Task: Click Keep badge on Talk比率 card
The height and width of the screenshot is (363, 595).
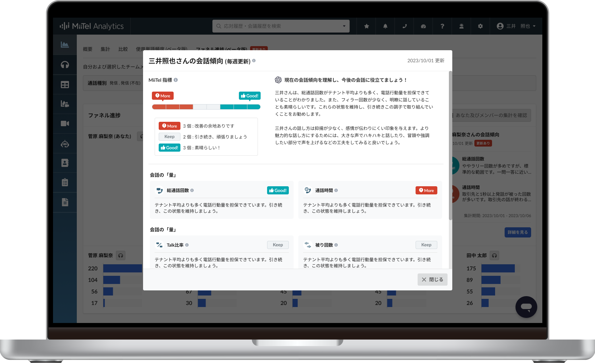Action: (x=278, y=245)
